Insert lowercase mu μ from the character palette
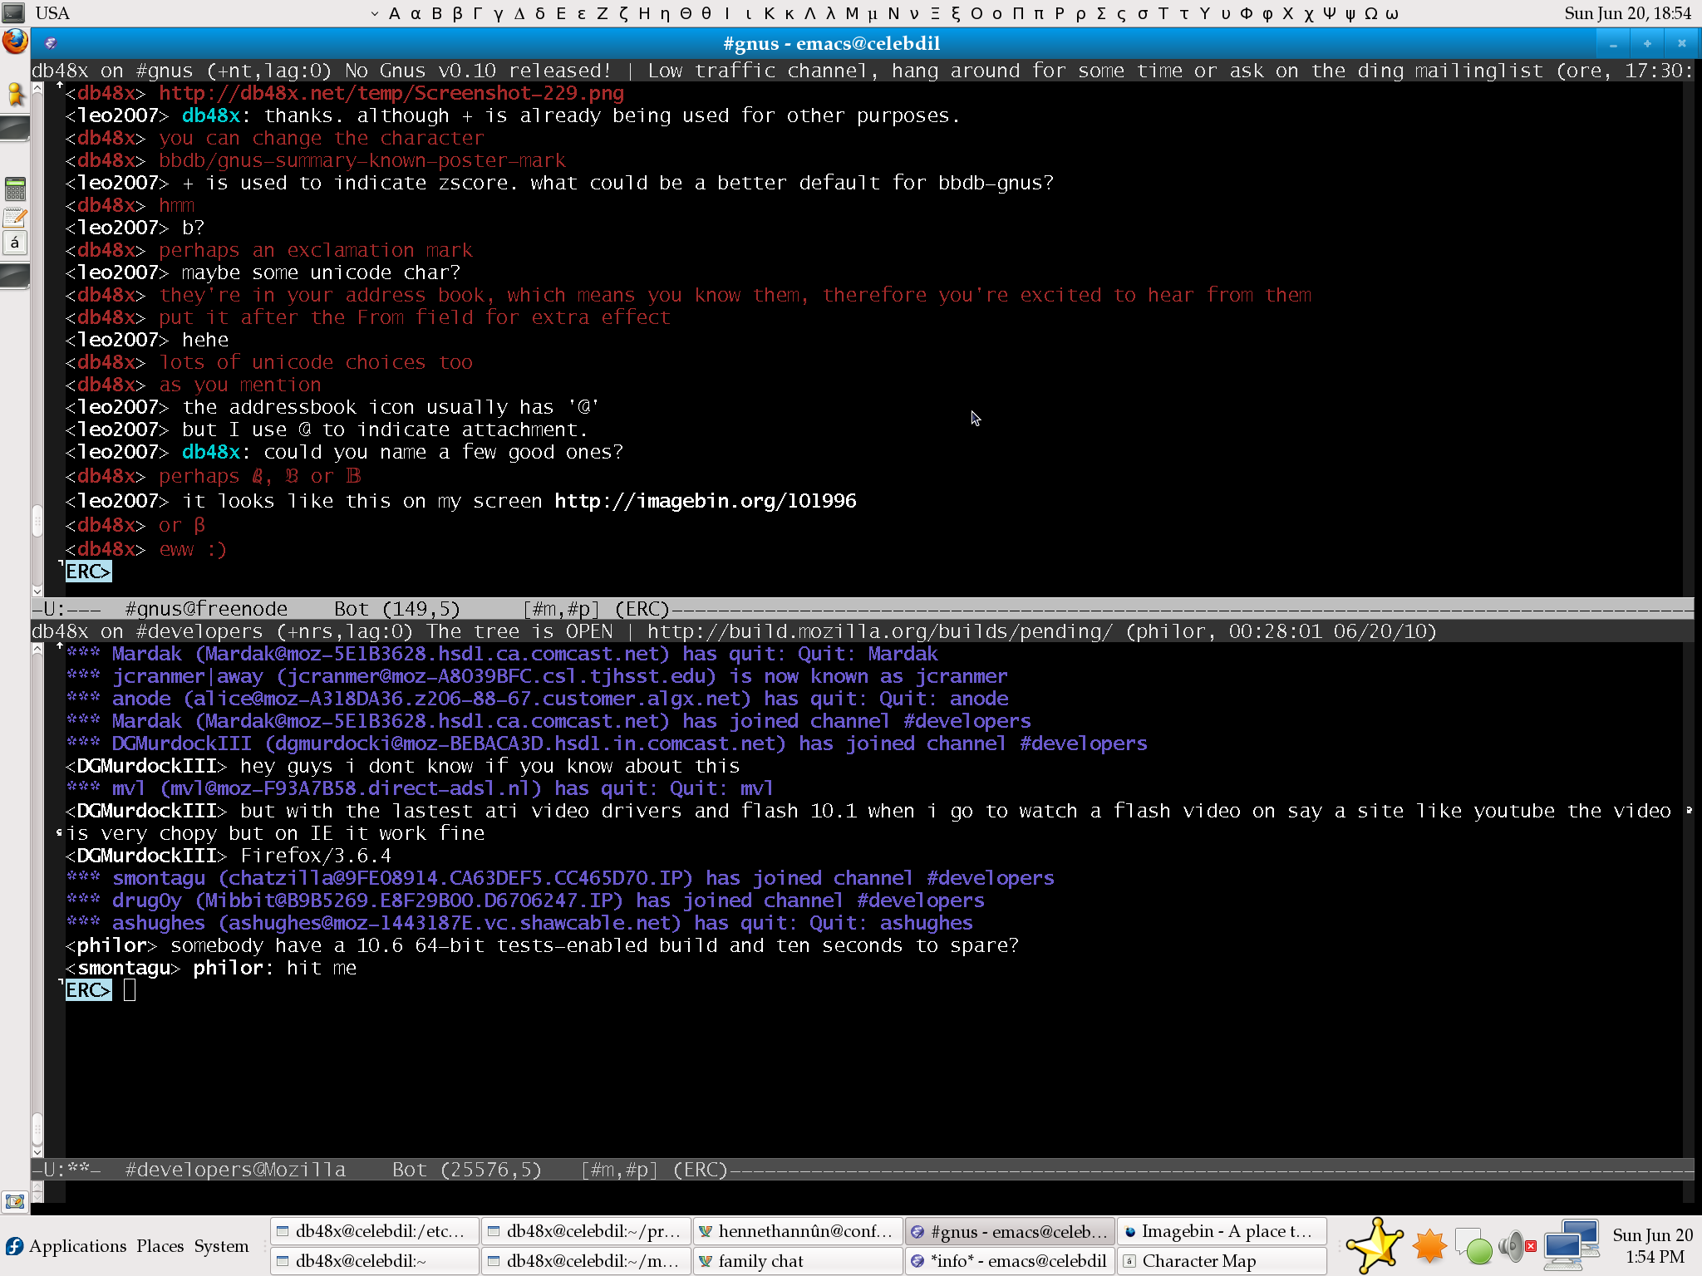The width and height of the screenshot is (1702, 1276). click(x=872, y=13)
